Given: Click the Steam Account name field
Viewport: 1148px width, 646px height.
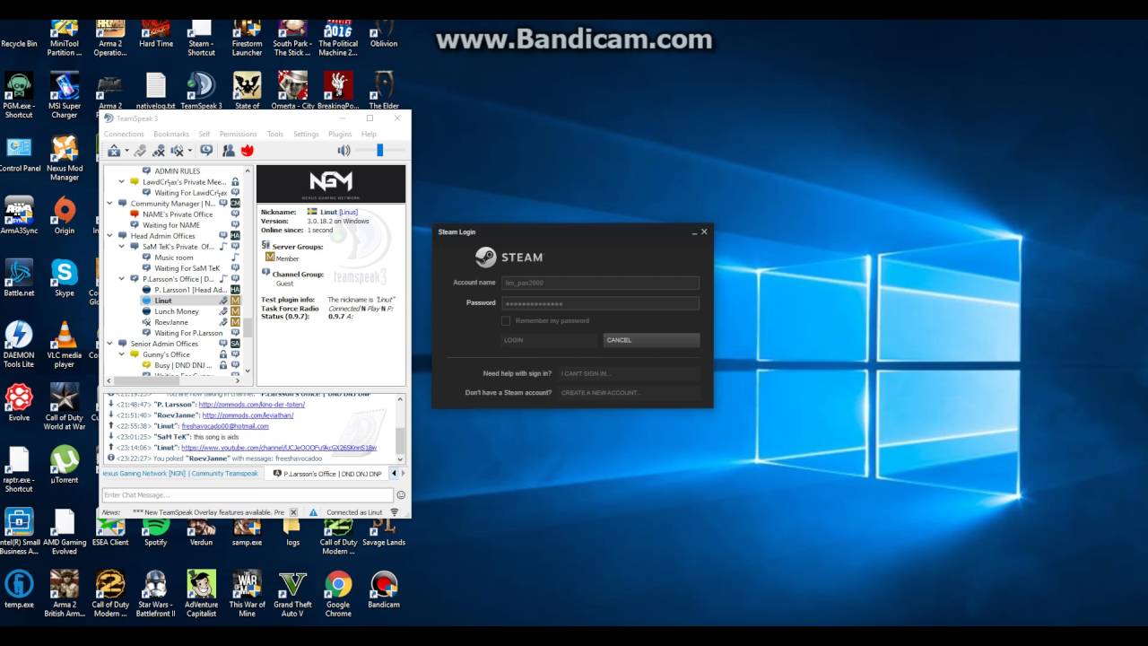Looking at the screenshot, I should (x=600, y=283).
